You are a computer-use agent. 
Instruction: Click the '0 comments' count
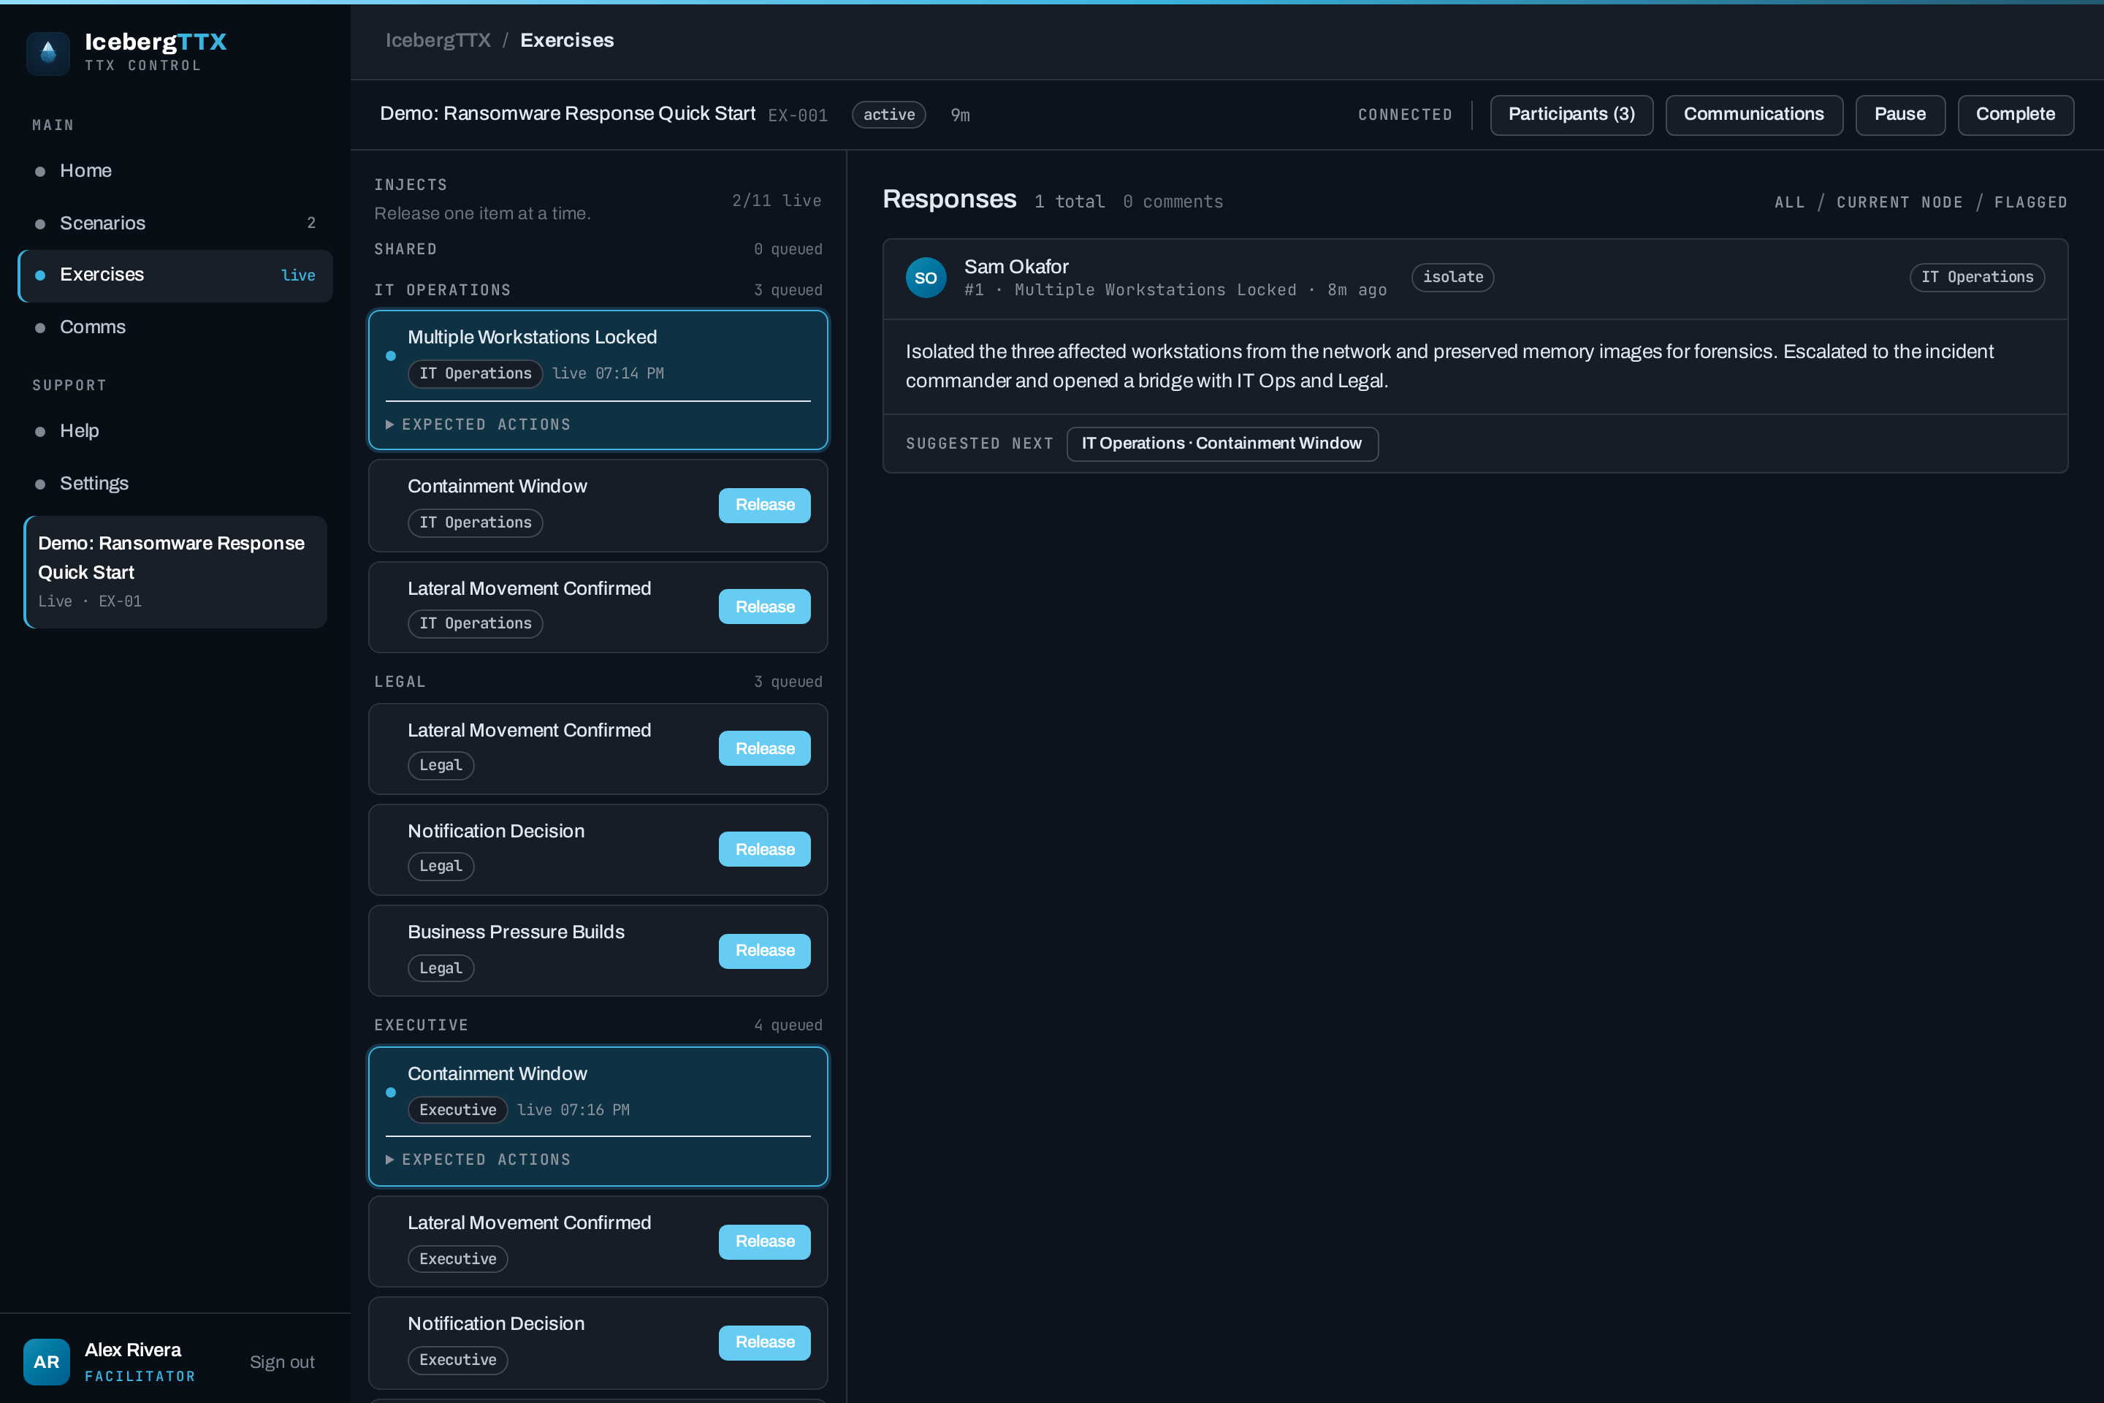1173,202
